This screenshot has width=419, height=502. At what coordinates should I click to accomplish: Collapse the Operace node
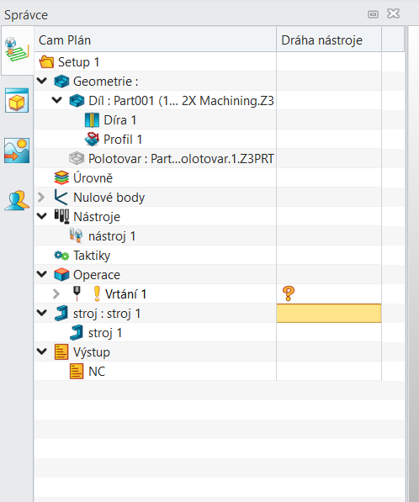pyautogui.click(x=41, y=274)
